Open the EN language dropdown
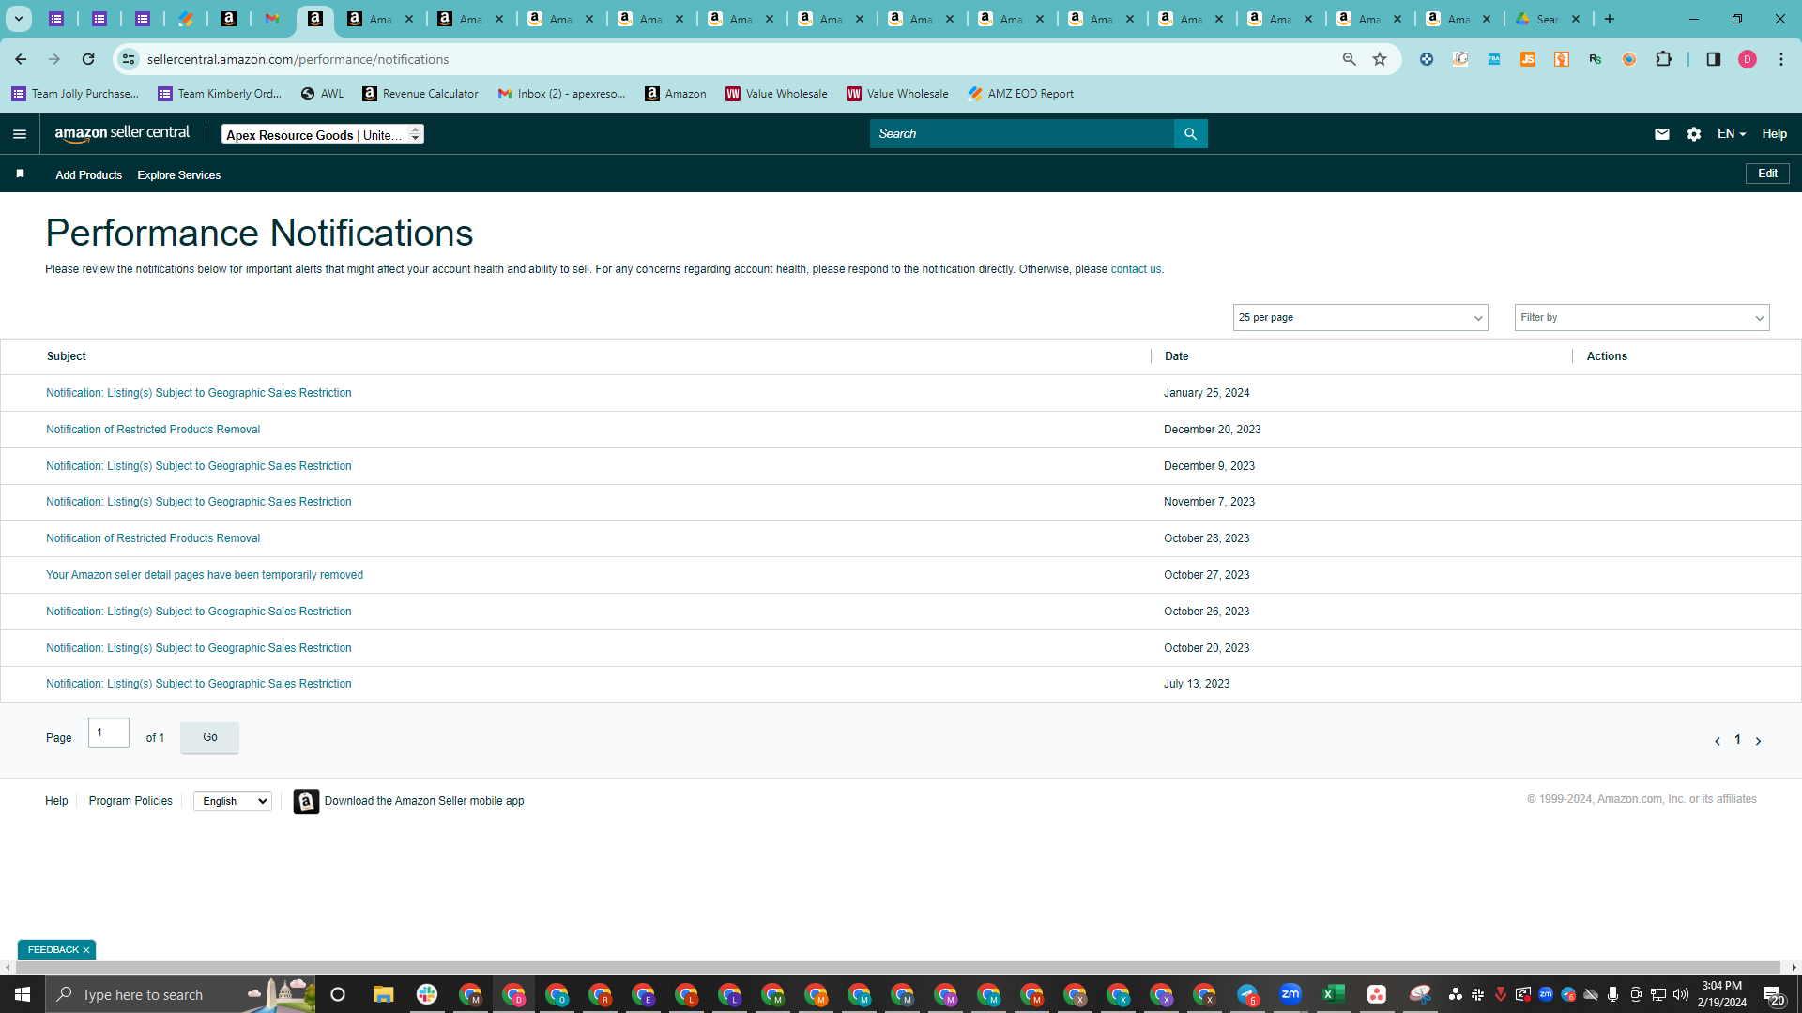Image resolution: width=1802 pixels, height=1013 pixels. [1731, 134]
